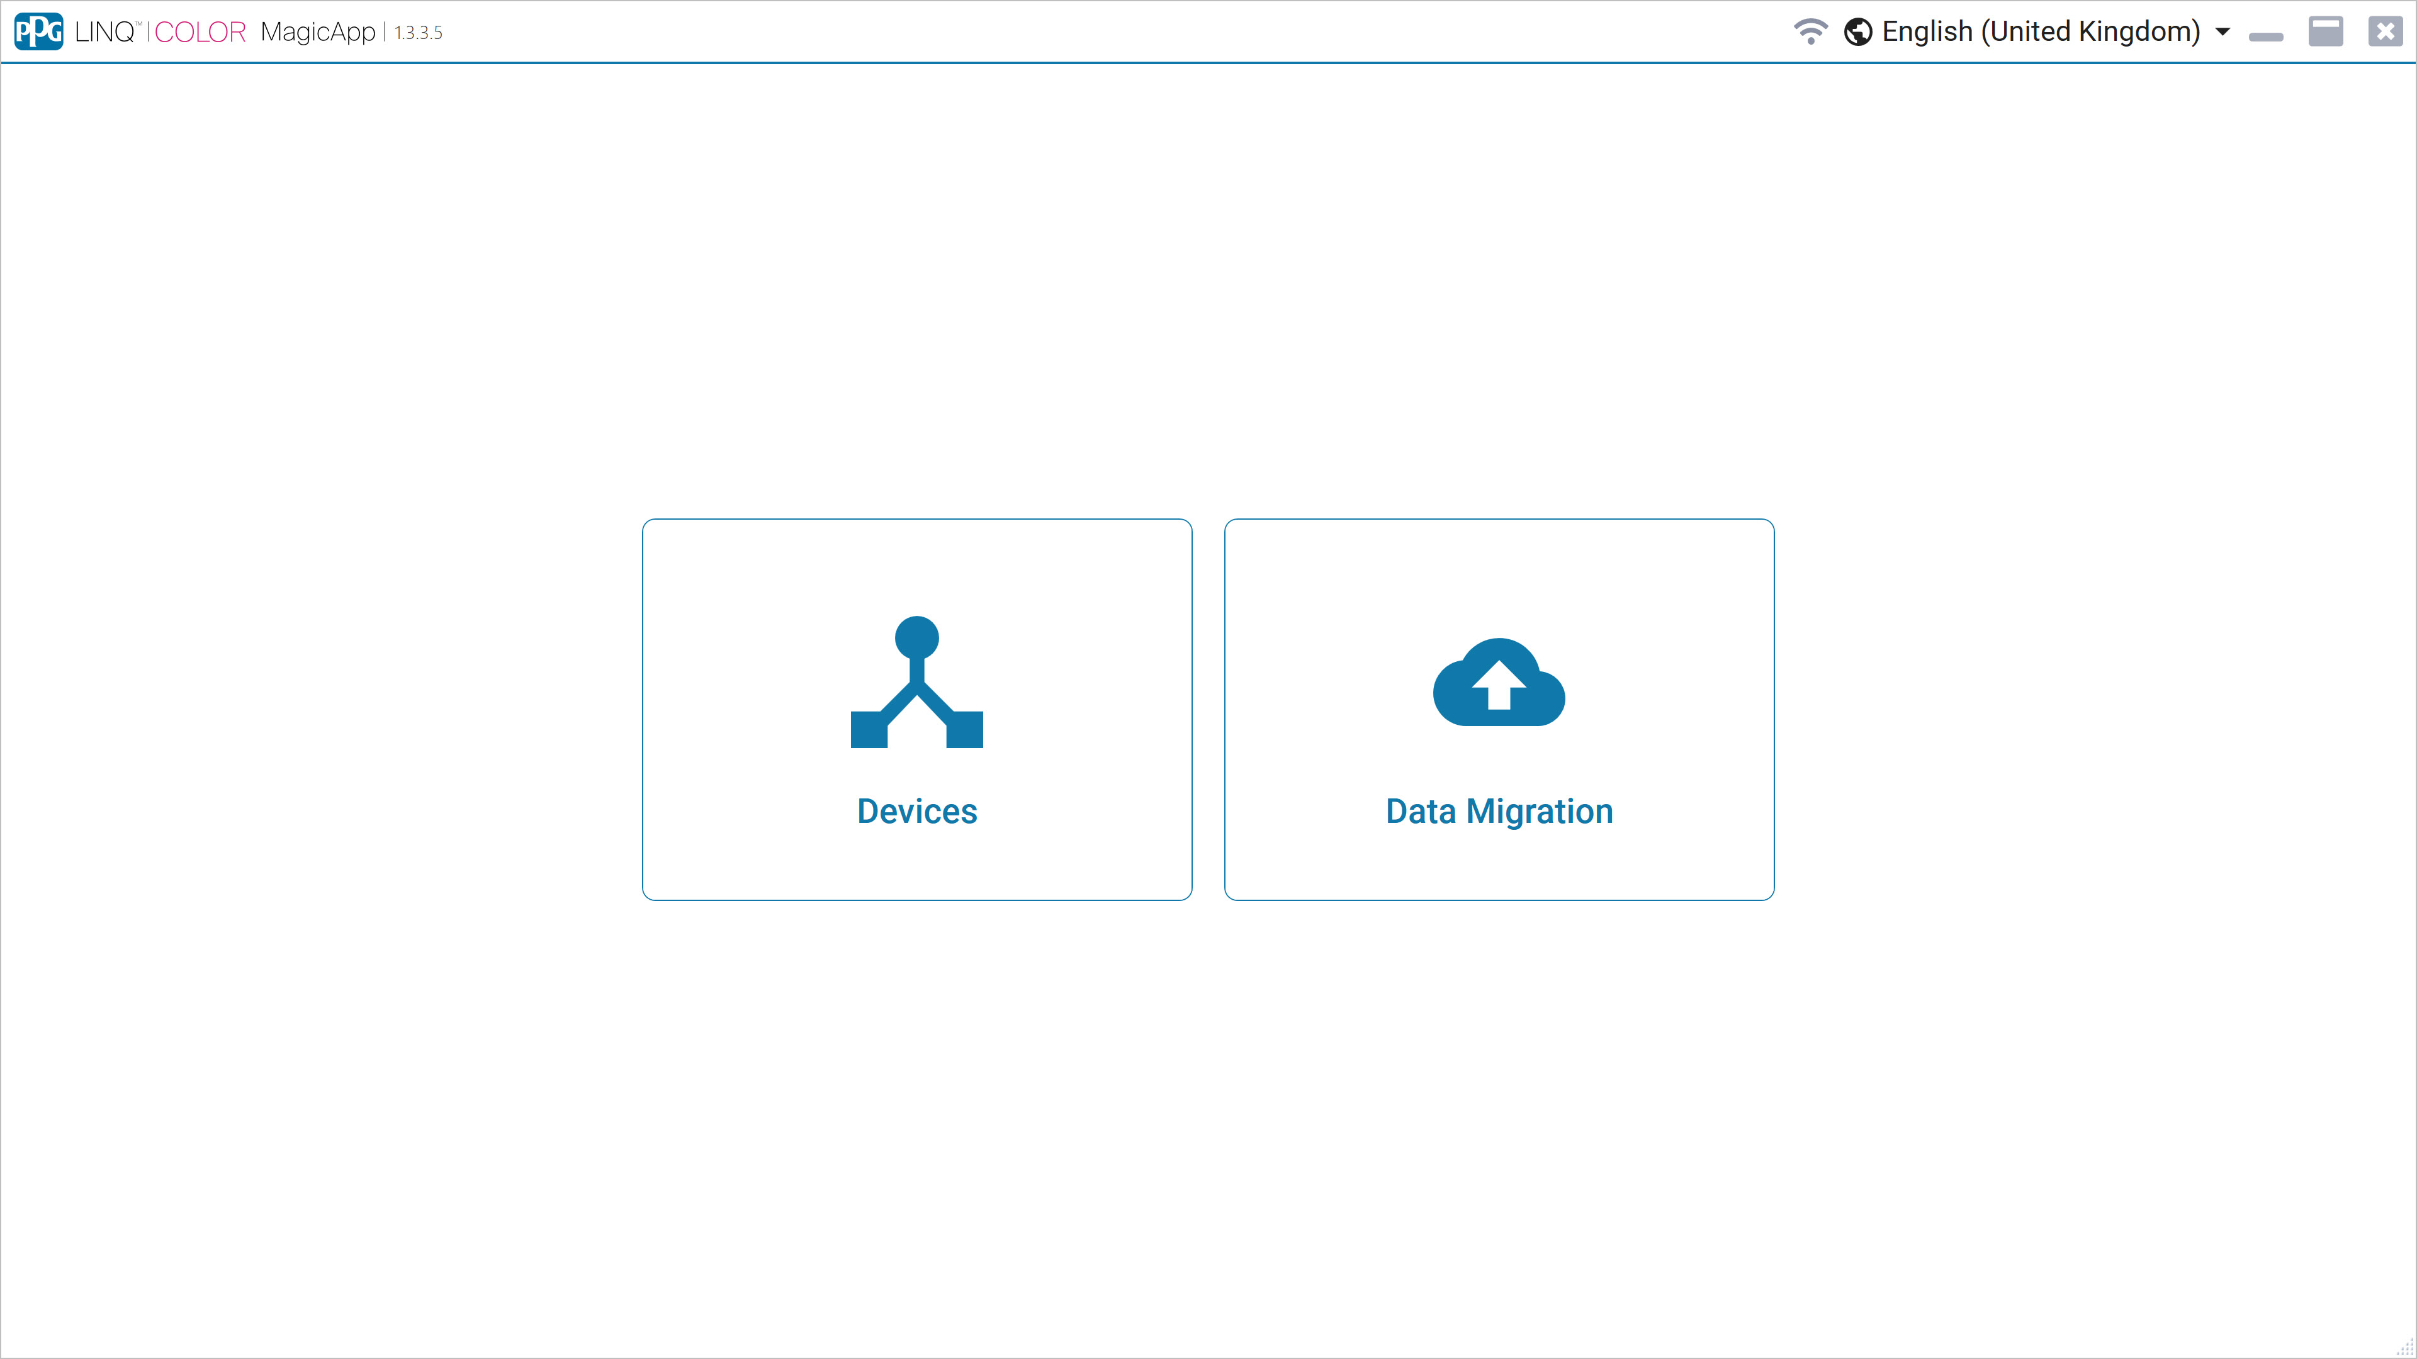Screen dimensions: 2417x1359
Task: Click the MagicApp title text
Action: [318, 32]
